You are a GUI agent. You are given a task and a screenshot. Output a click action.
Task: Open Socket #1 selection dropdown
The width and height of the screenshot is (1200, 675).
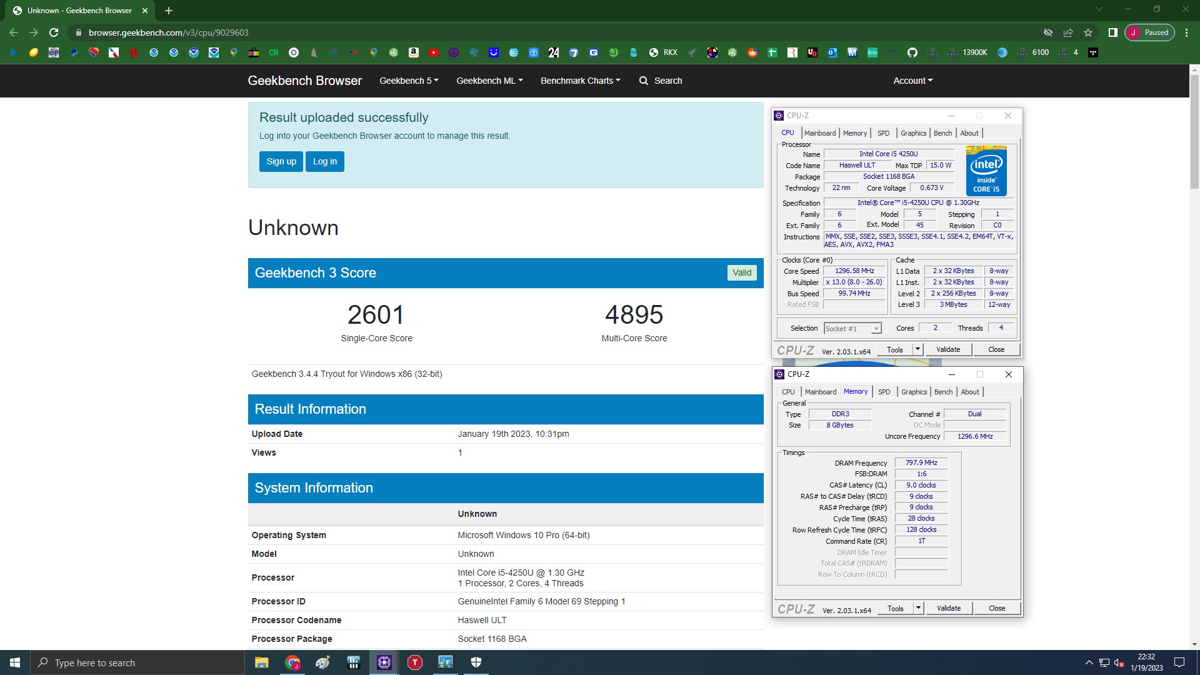point(852,329)
